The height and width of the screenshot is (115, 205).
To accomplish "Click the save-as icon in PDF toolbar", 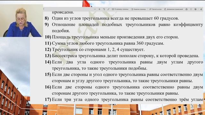I will click(x=196, y=9).
